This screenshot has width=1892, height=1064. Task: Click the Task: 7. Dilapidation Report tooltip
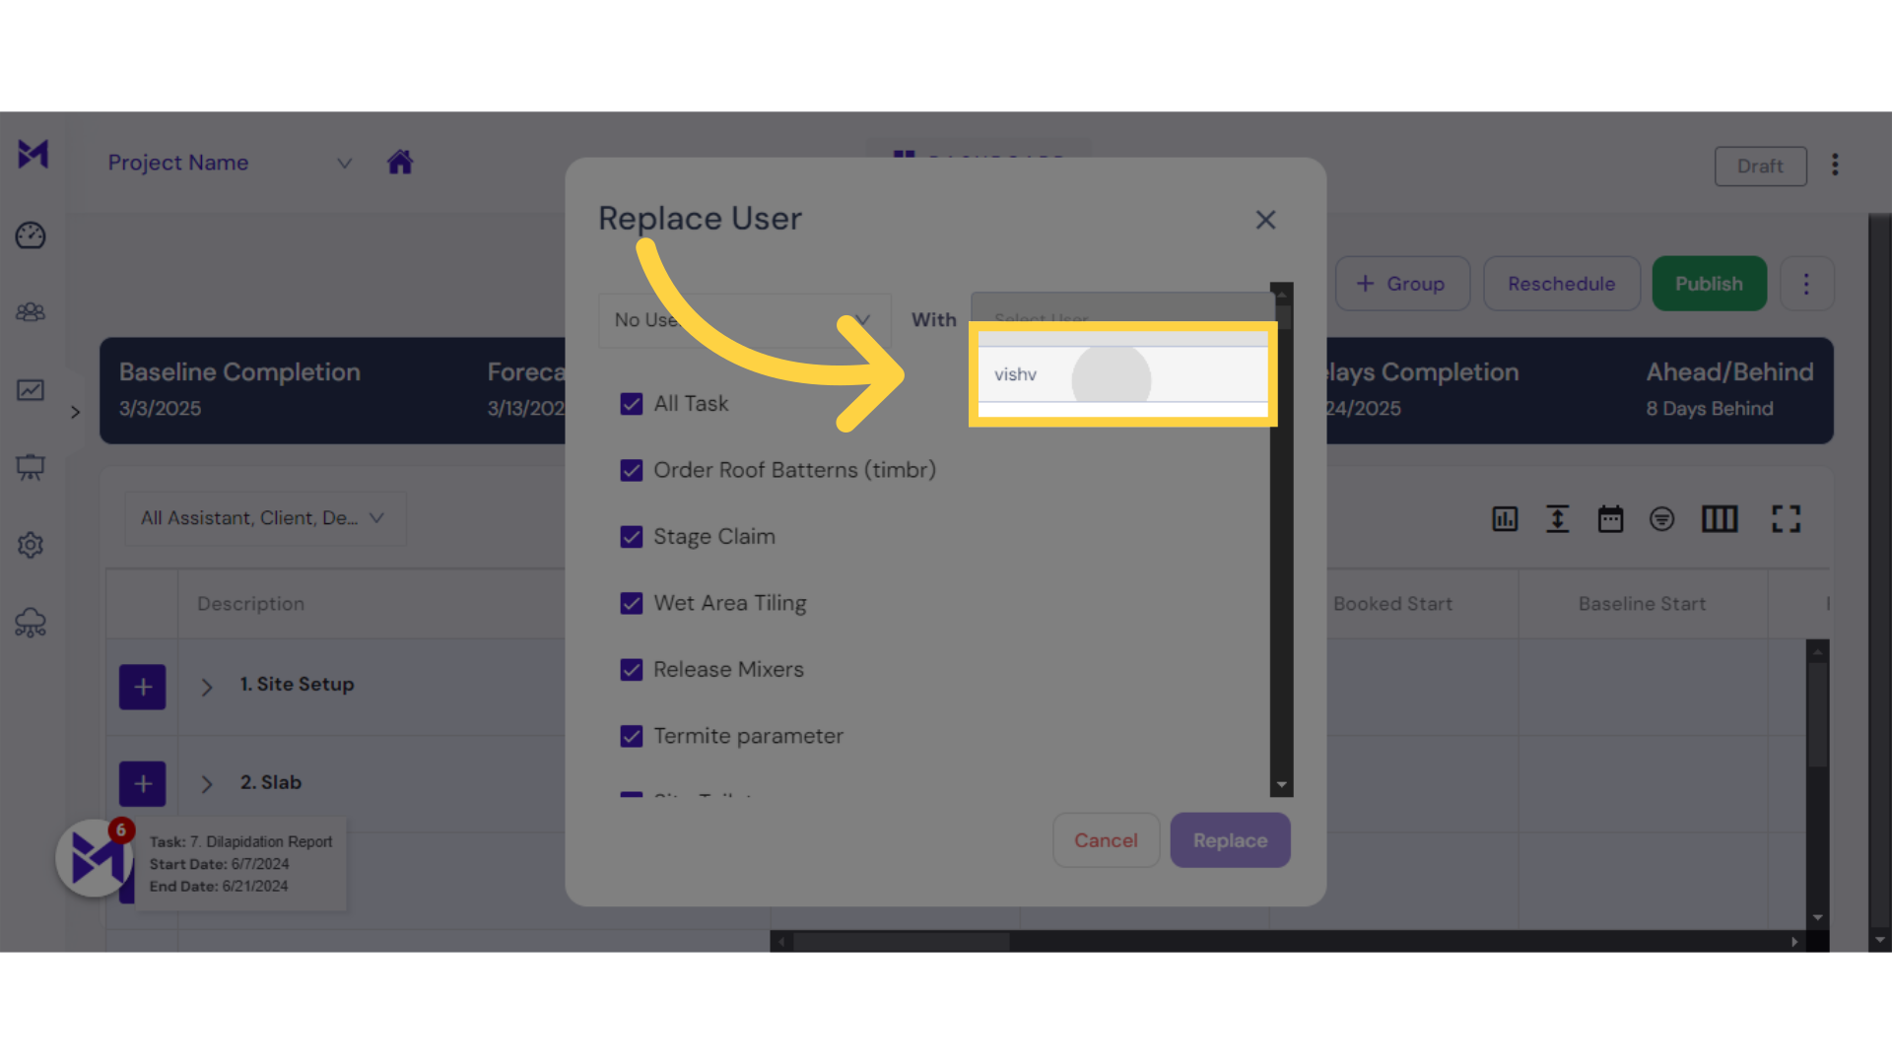point(240,864)
